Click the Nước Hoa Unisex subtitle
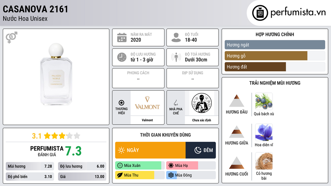This screenshot has width=331, height=186. point(25,18)
